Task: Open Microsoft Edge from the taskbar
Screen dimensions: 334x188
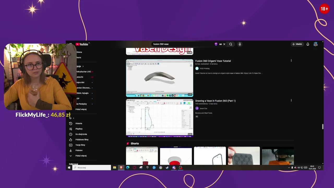Action: tap(128, 168)
